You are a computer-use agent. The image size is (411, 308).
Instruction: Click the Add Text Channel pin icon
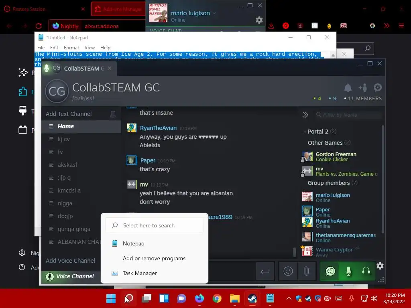pos(113,114)
